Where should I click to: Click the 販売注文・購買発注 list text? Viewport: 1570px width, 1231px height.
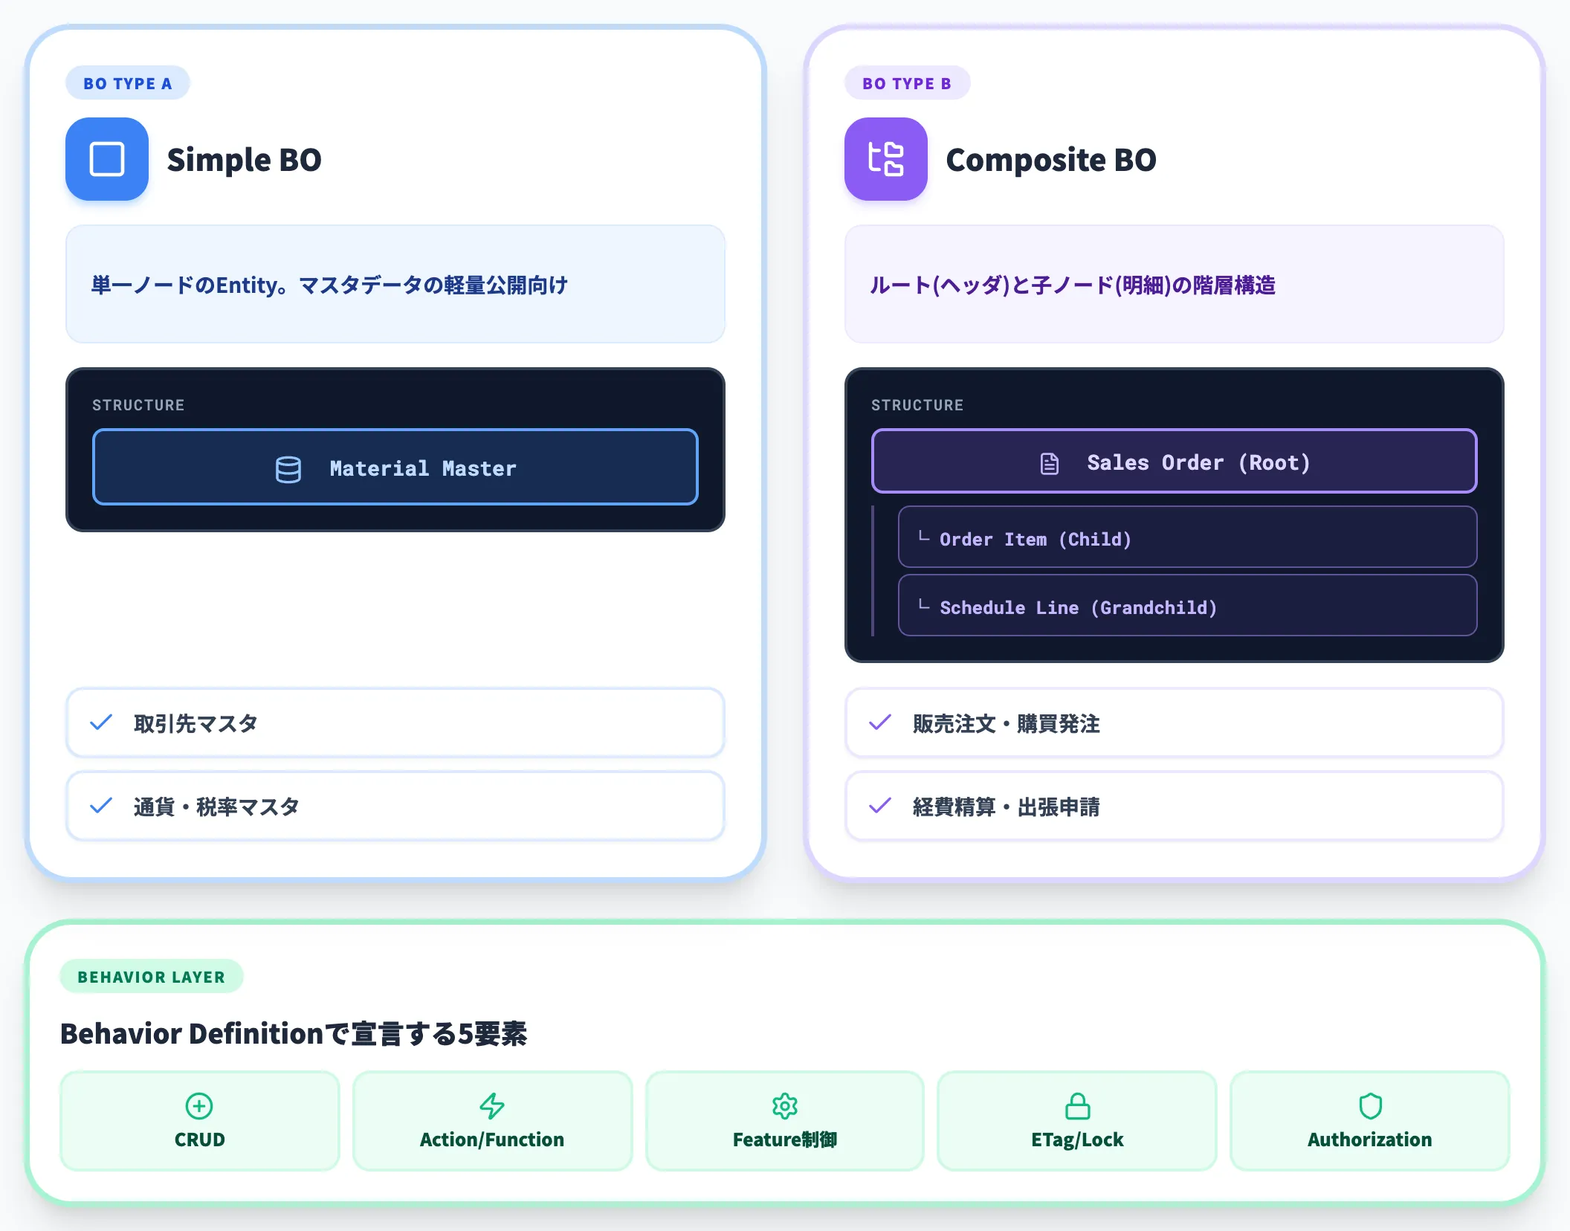coord(1007,723)
